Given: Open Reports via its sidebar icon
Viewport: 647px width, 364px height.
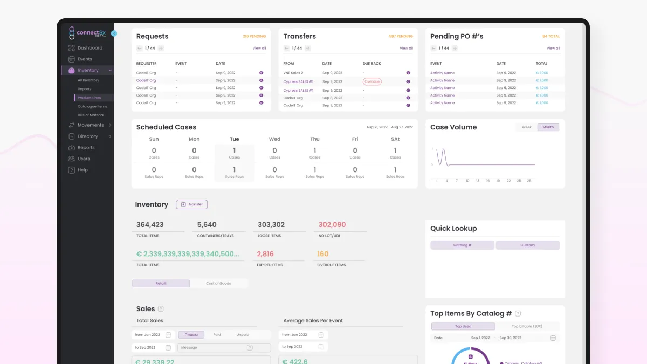Looking at the screenshot, I should pyautogui.click(x=72, y=148).
